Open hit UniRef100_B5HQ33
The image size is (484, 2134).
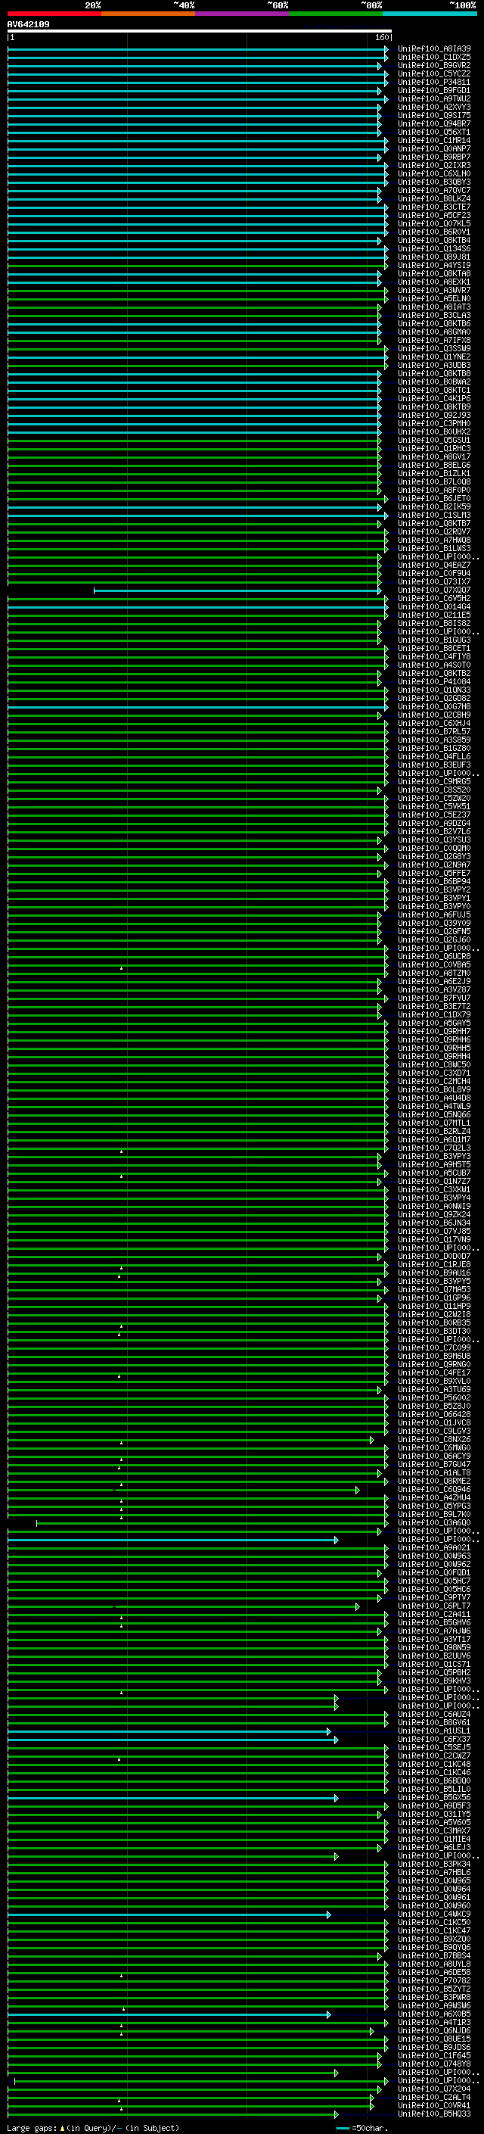[x=434, y=2114]
